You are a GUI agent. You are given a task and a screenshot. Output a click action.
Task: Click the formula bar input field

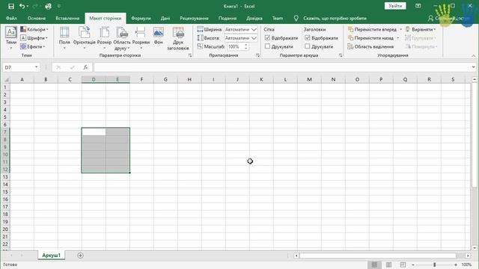coord(282,67)
